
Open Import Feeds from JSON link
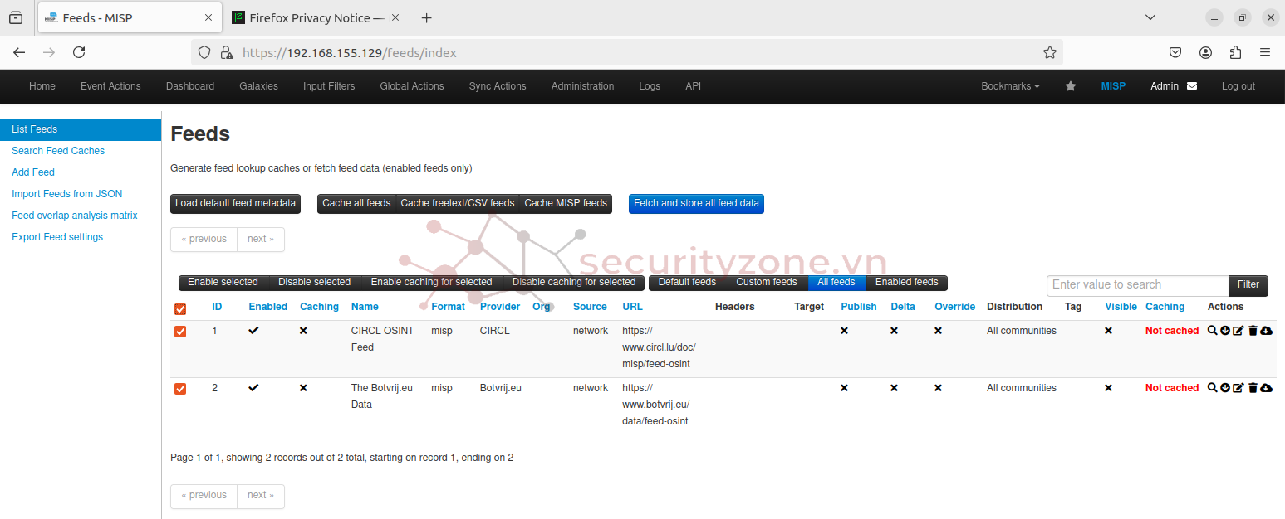(66, 194)
